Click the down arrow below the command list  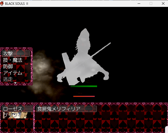15,83
